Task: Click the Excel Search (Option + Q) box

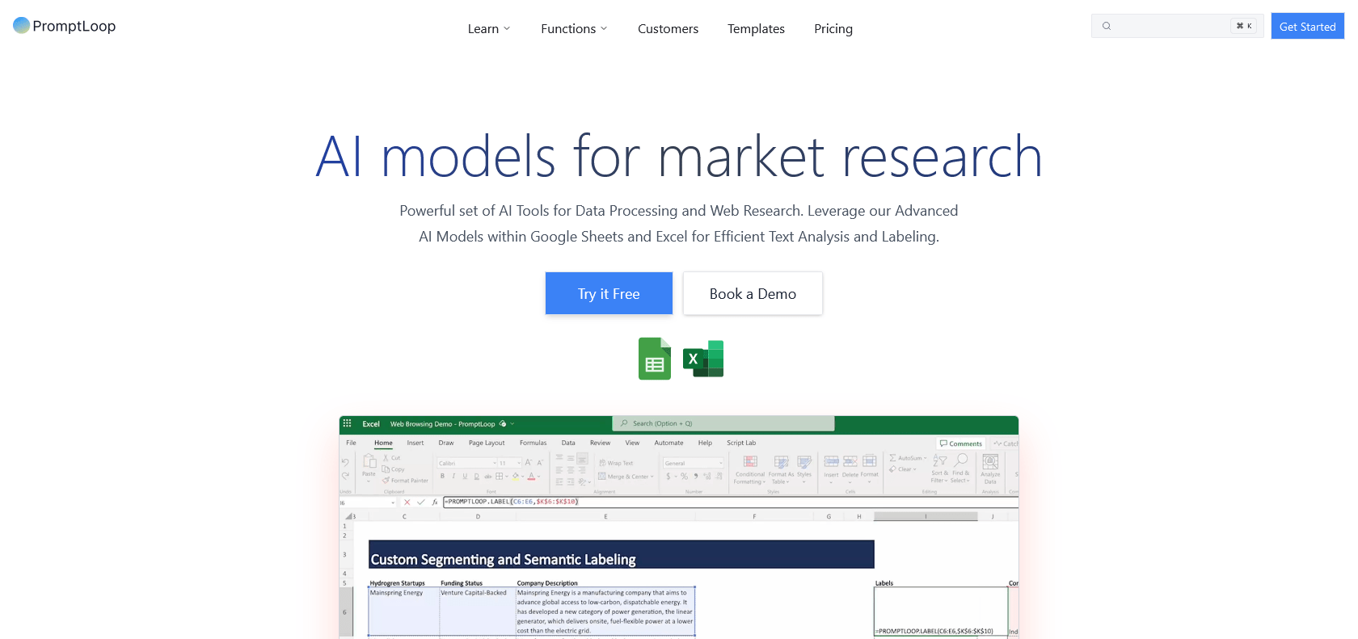Action: click(723, 423)
